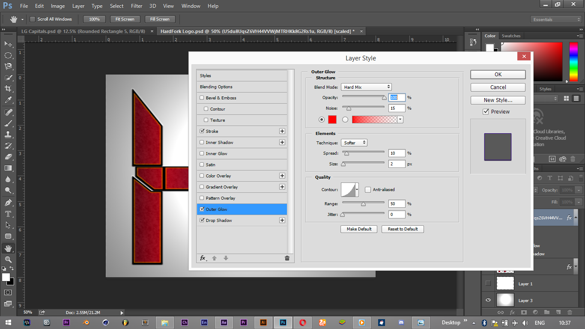Uncheck the Stroke effect
Viewport: 585px width, 329px height.
pyautogui.click(x=202, y=131)
